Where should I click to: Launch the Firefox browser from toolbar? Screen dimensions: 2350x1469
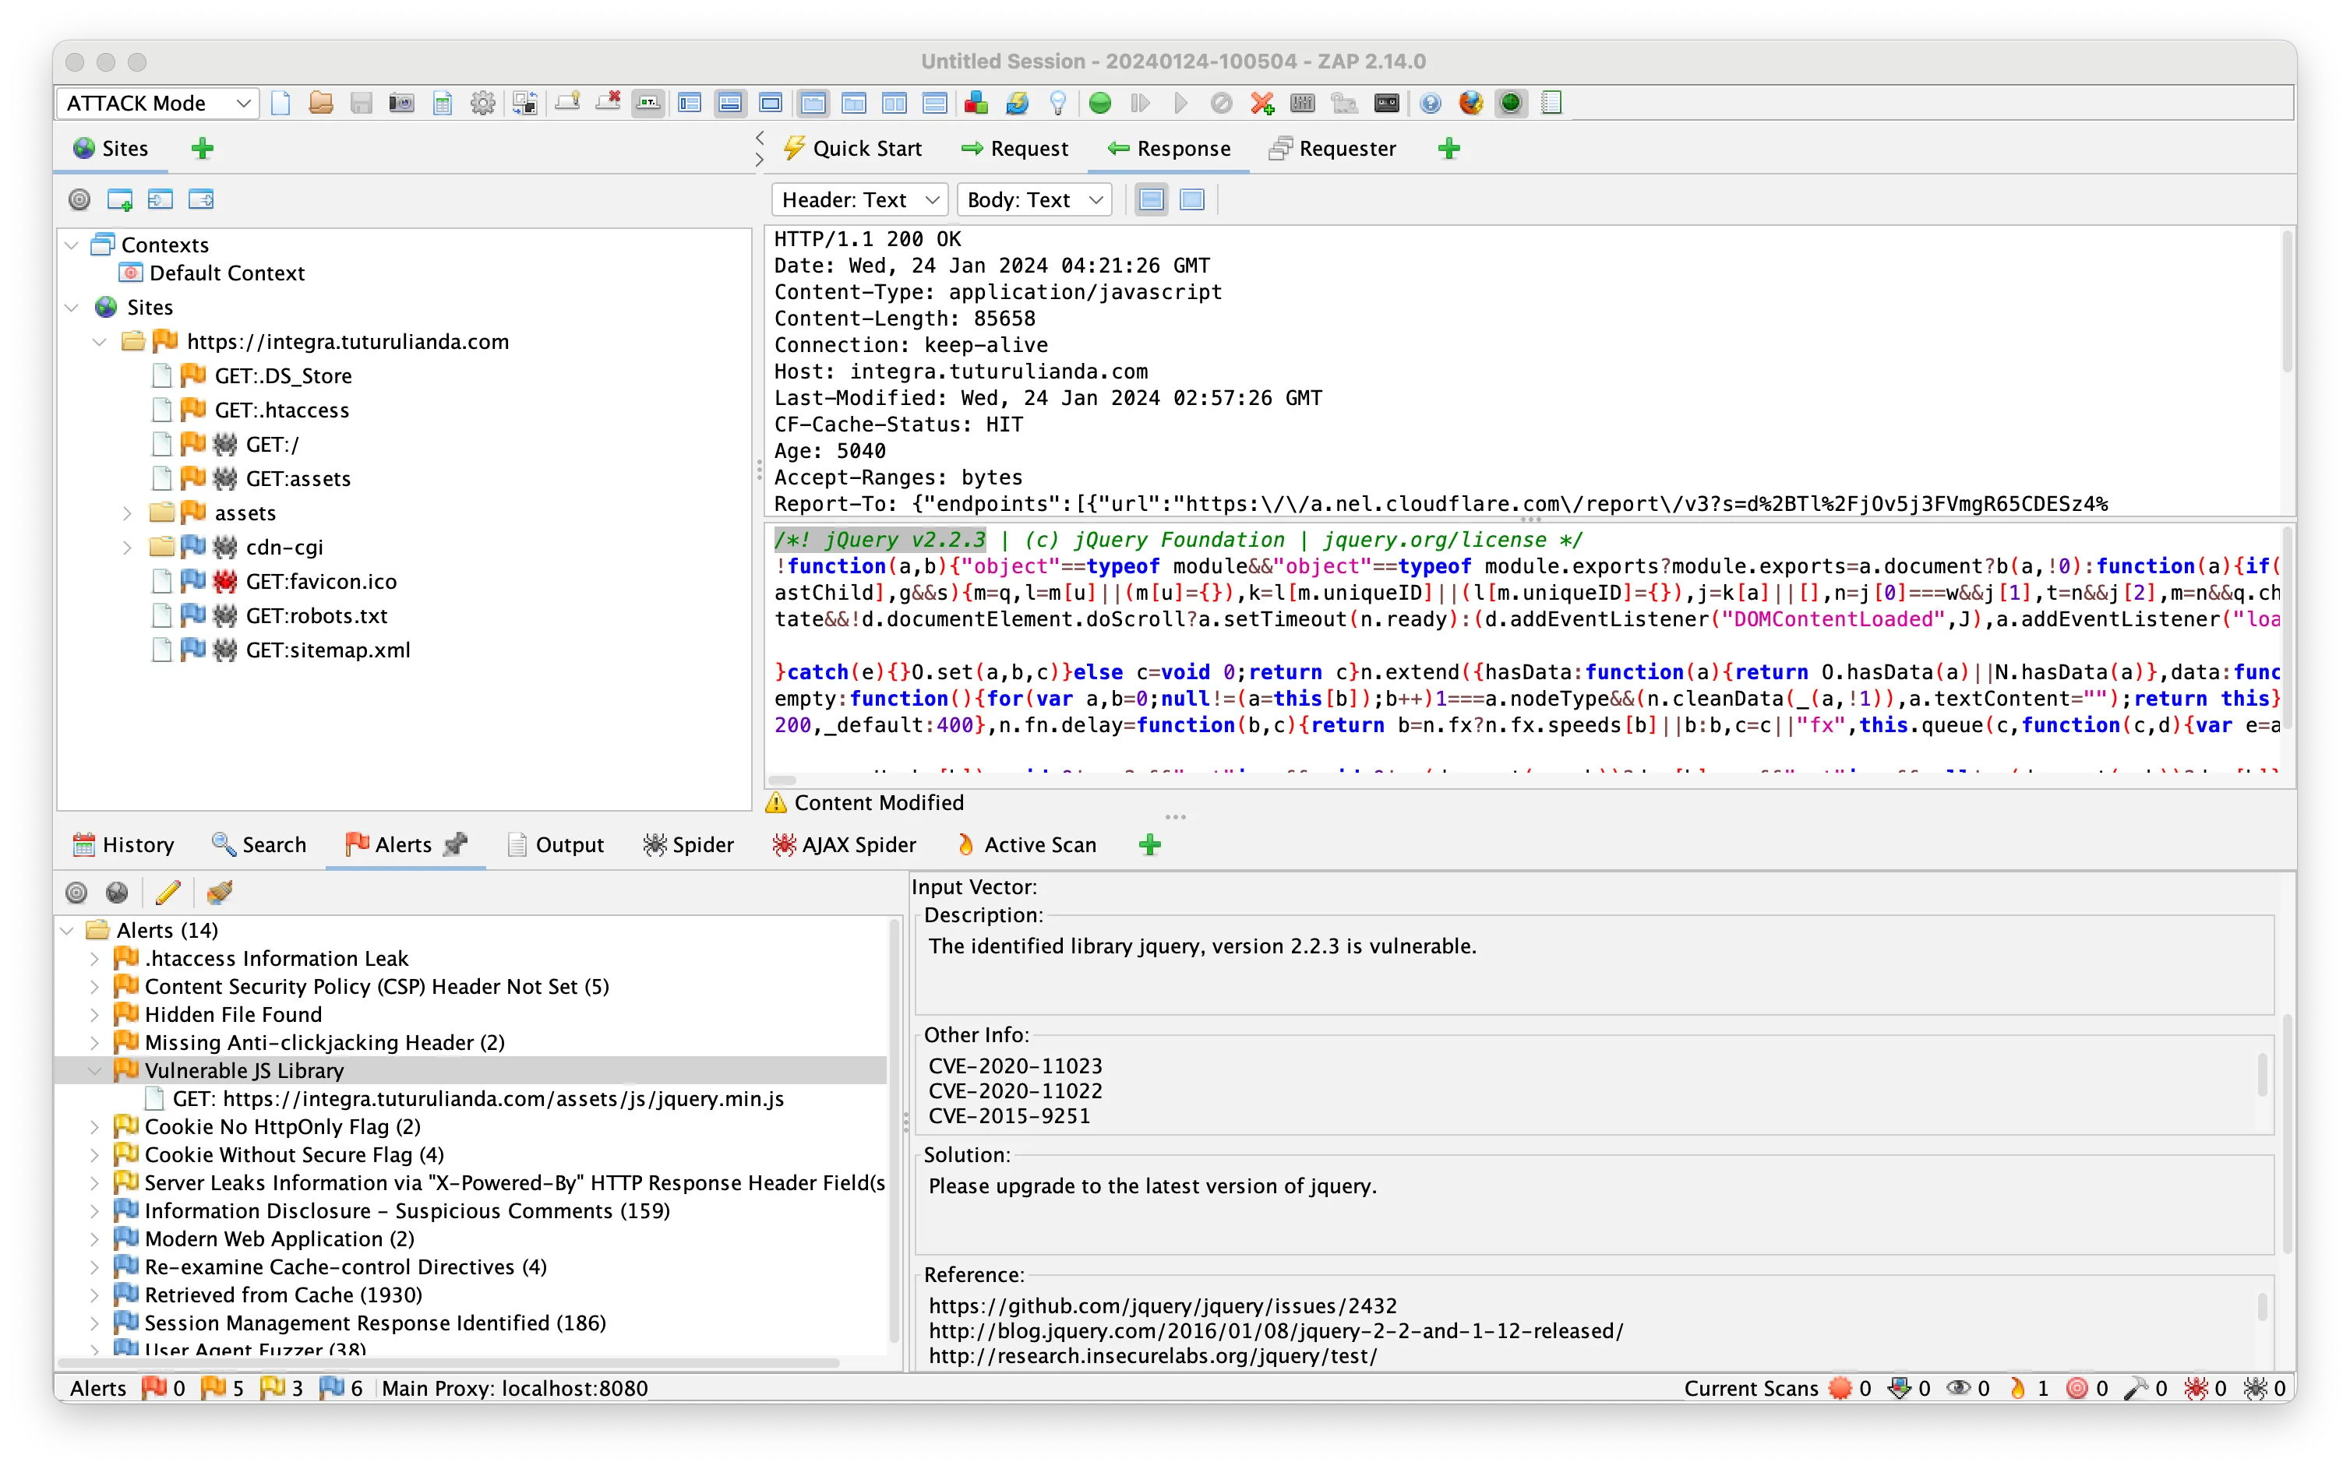coord(1470,103)
